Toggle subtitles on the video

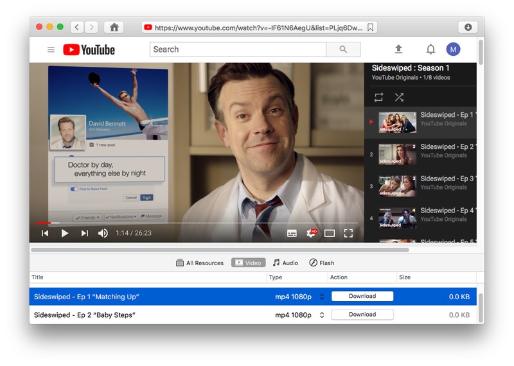(x=292, y=233)
